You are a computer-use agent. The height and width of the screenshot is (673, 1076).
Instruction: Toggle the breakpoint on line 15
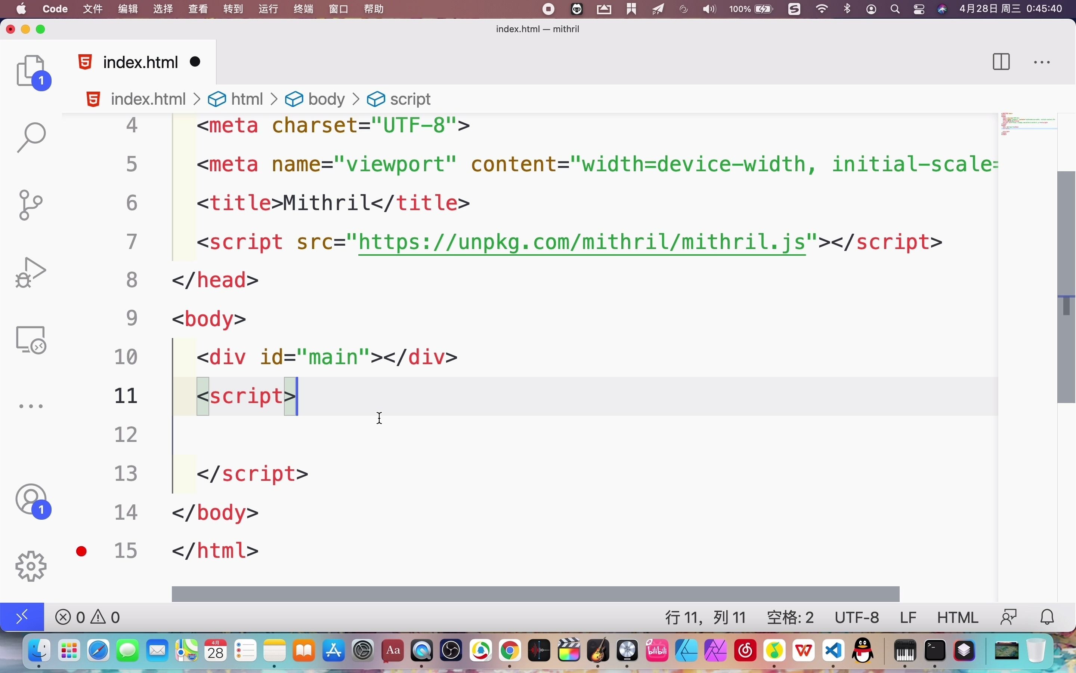coord(81,551)
